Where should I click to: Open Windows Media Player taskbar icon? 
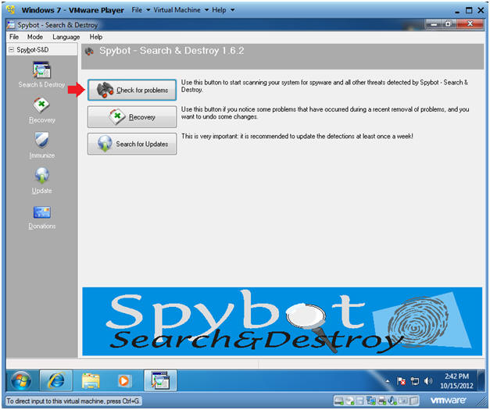[124, 381]
